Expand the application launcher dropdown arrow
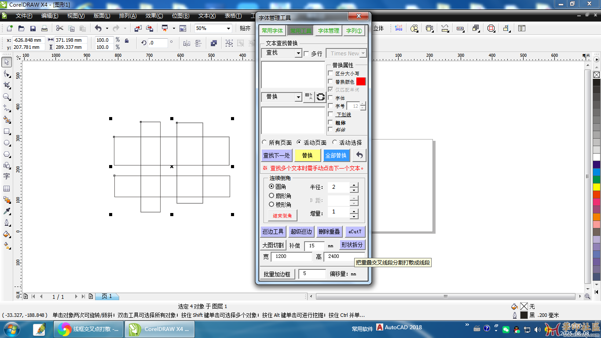The height and width of the screenshot is (338, 601). click(174, 28)
